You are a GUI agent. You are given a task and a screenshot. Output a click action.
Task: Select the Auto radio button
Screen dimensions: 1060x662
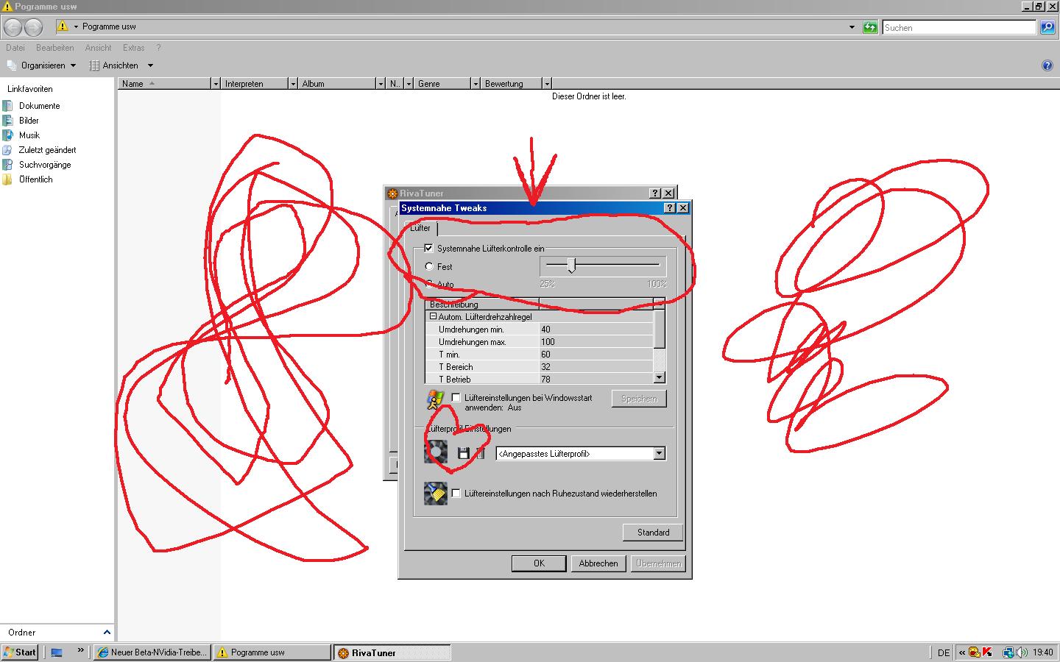click(x=429, y=284)
